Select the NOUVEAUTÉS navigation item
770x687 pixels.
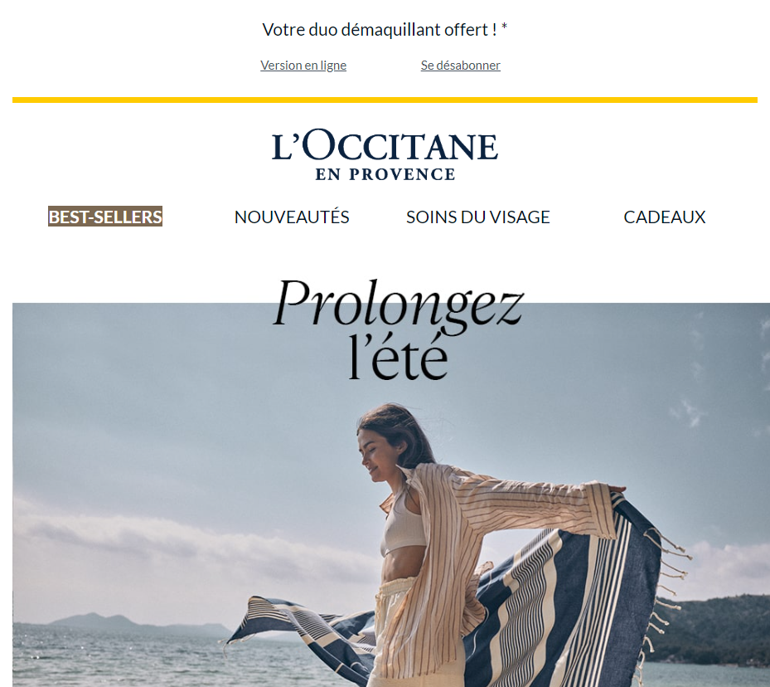(x=292, y=217)
